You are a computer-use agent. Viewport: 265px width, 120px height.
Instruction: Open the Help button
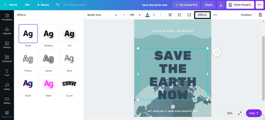[254, 113]
